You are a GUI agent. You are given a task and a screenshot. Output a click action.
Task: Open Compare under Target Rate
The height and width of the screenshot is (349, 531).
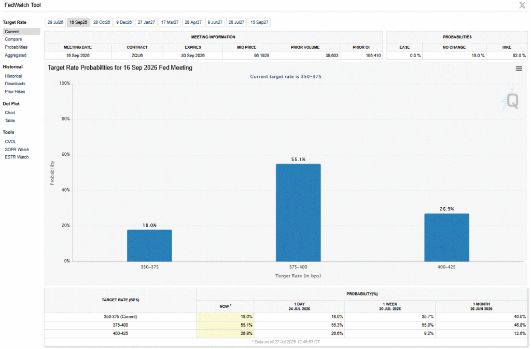tap(13, 39)
